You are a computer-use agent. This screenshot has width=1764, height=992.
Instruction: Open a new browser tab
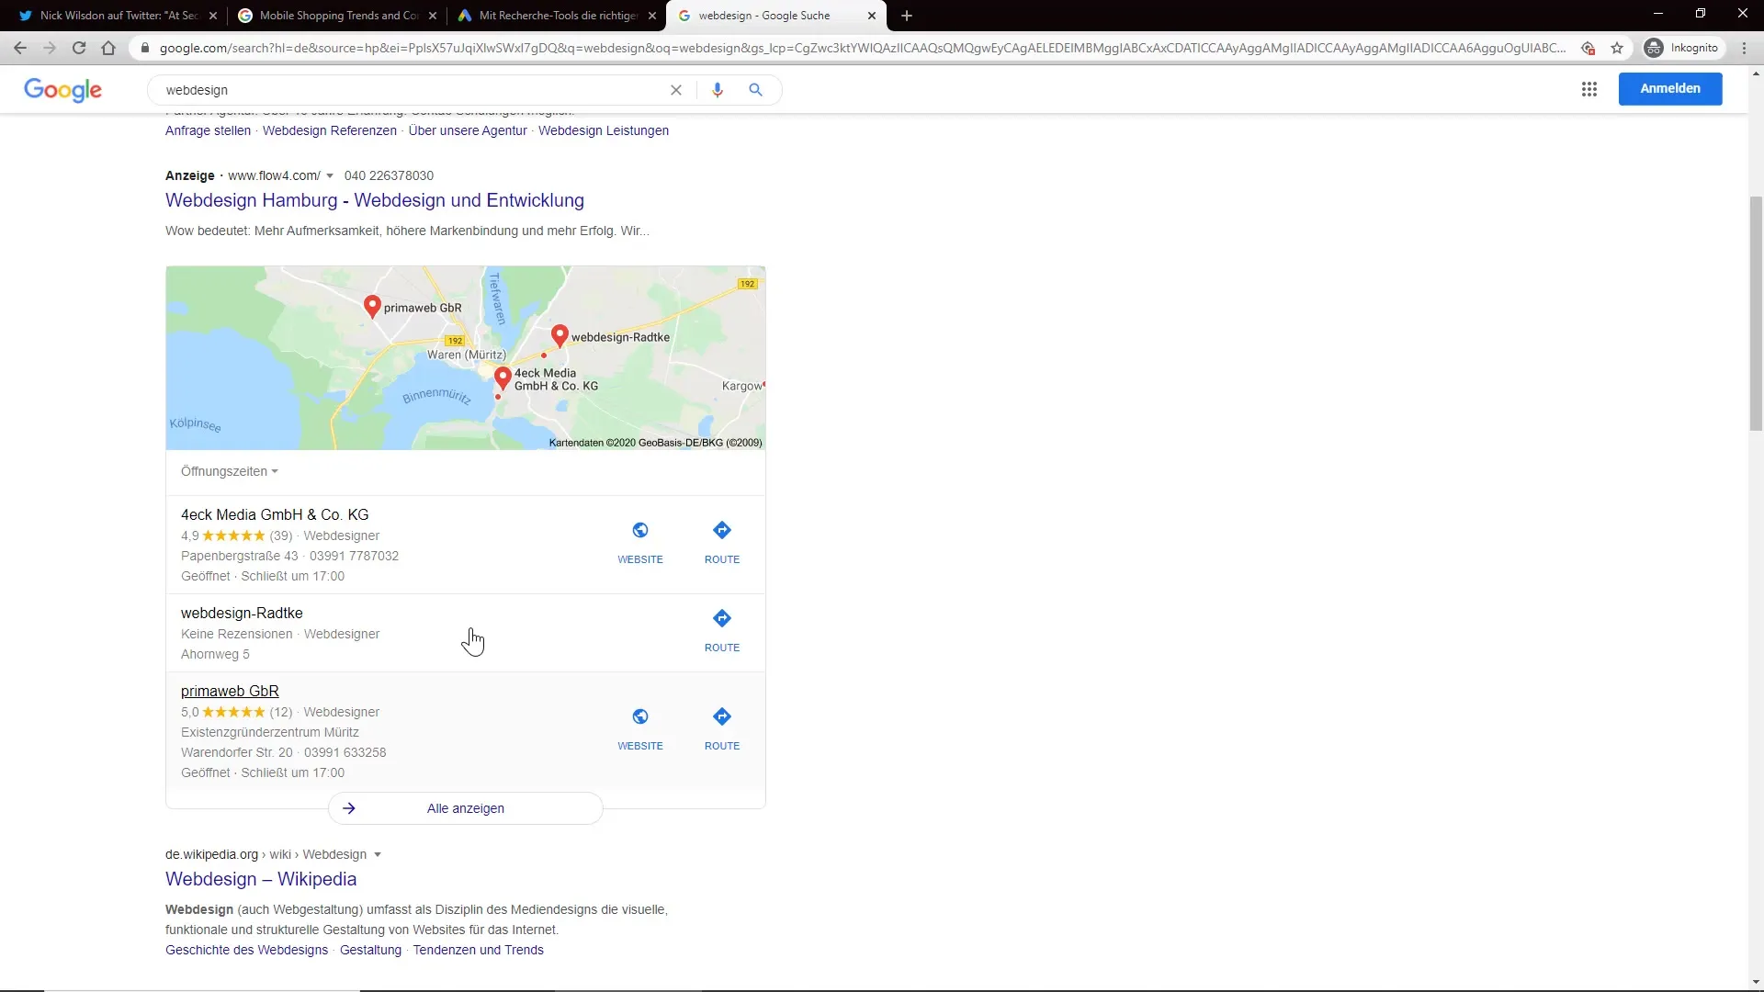pos(907,16)
